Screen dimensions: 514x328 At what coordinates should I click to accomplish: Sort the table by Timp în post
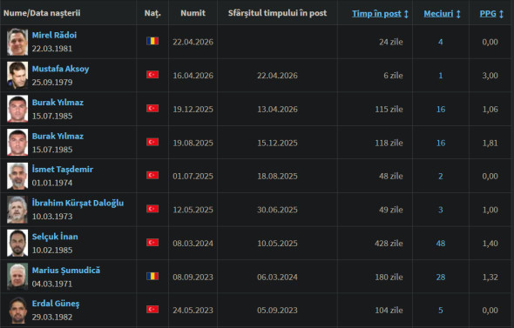[376, 14]
